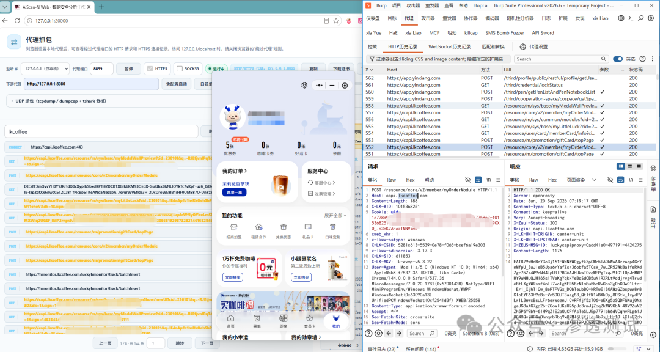Reload the browser page
This screenshot has width=660, height=352.
pyautogui.click(x=17, y=21)
